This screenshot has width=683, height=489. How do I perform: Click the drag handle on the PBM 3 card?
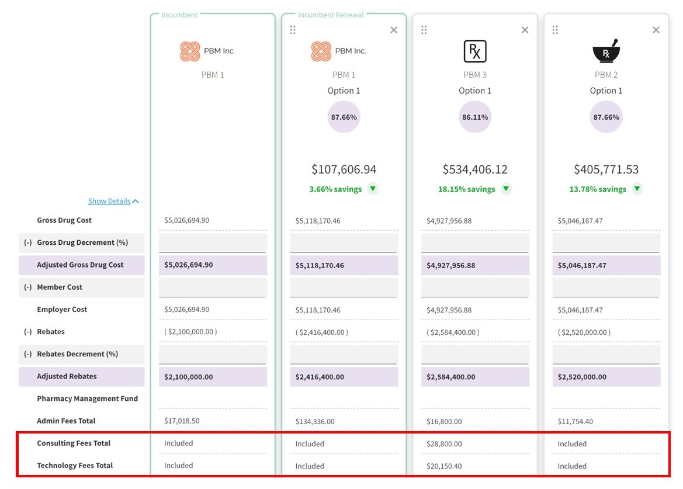424,29
